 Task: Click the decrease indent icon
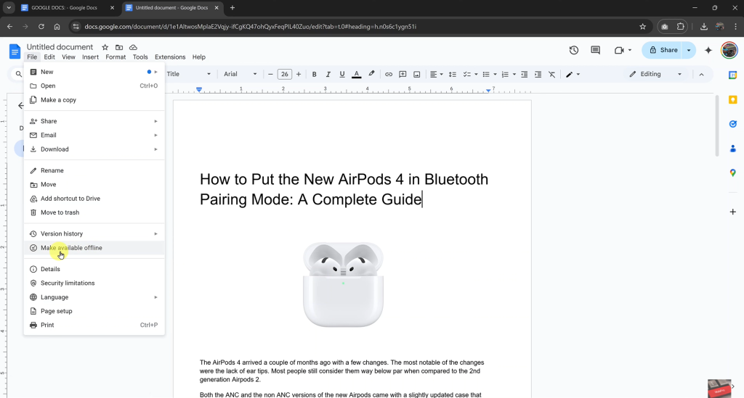[525, 74]
